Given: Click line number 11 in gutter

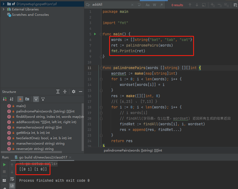Looking at the screenshot, I should click(89, 68).
